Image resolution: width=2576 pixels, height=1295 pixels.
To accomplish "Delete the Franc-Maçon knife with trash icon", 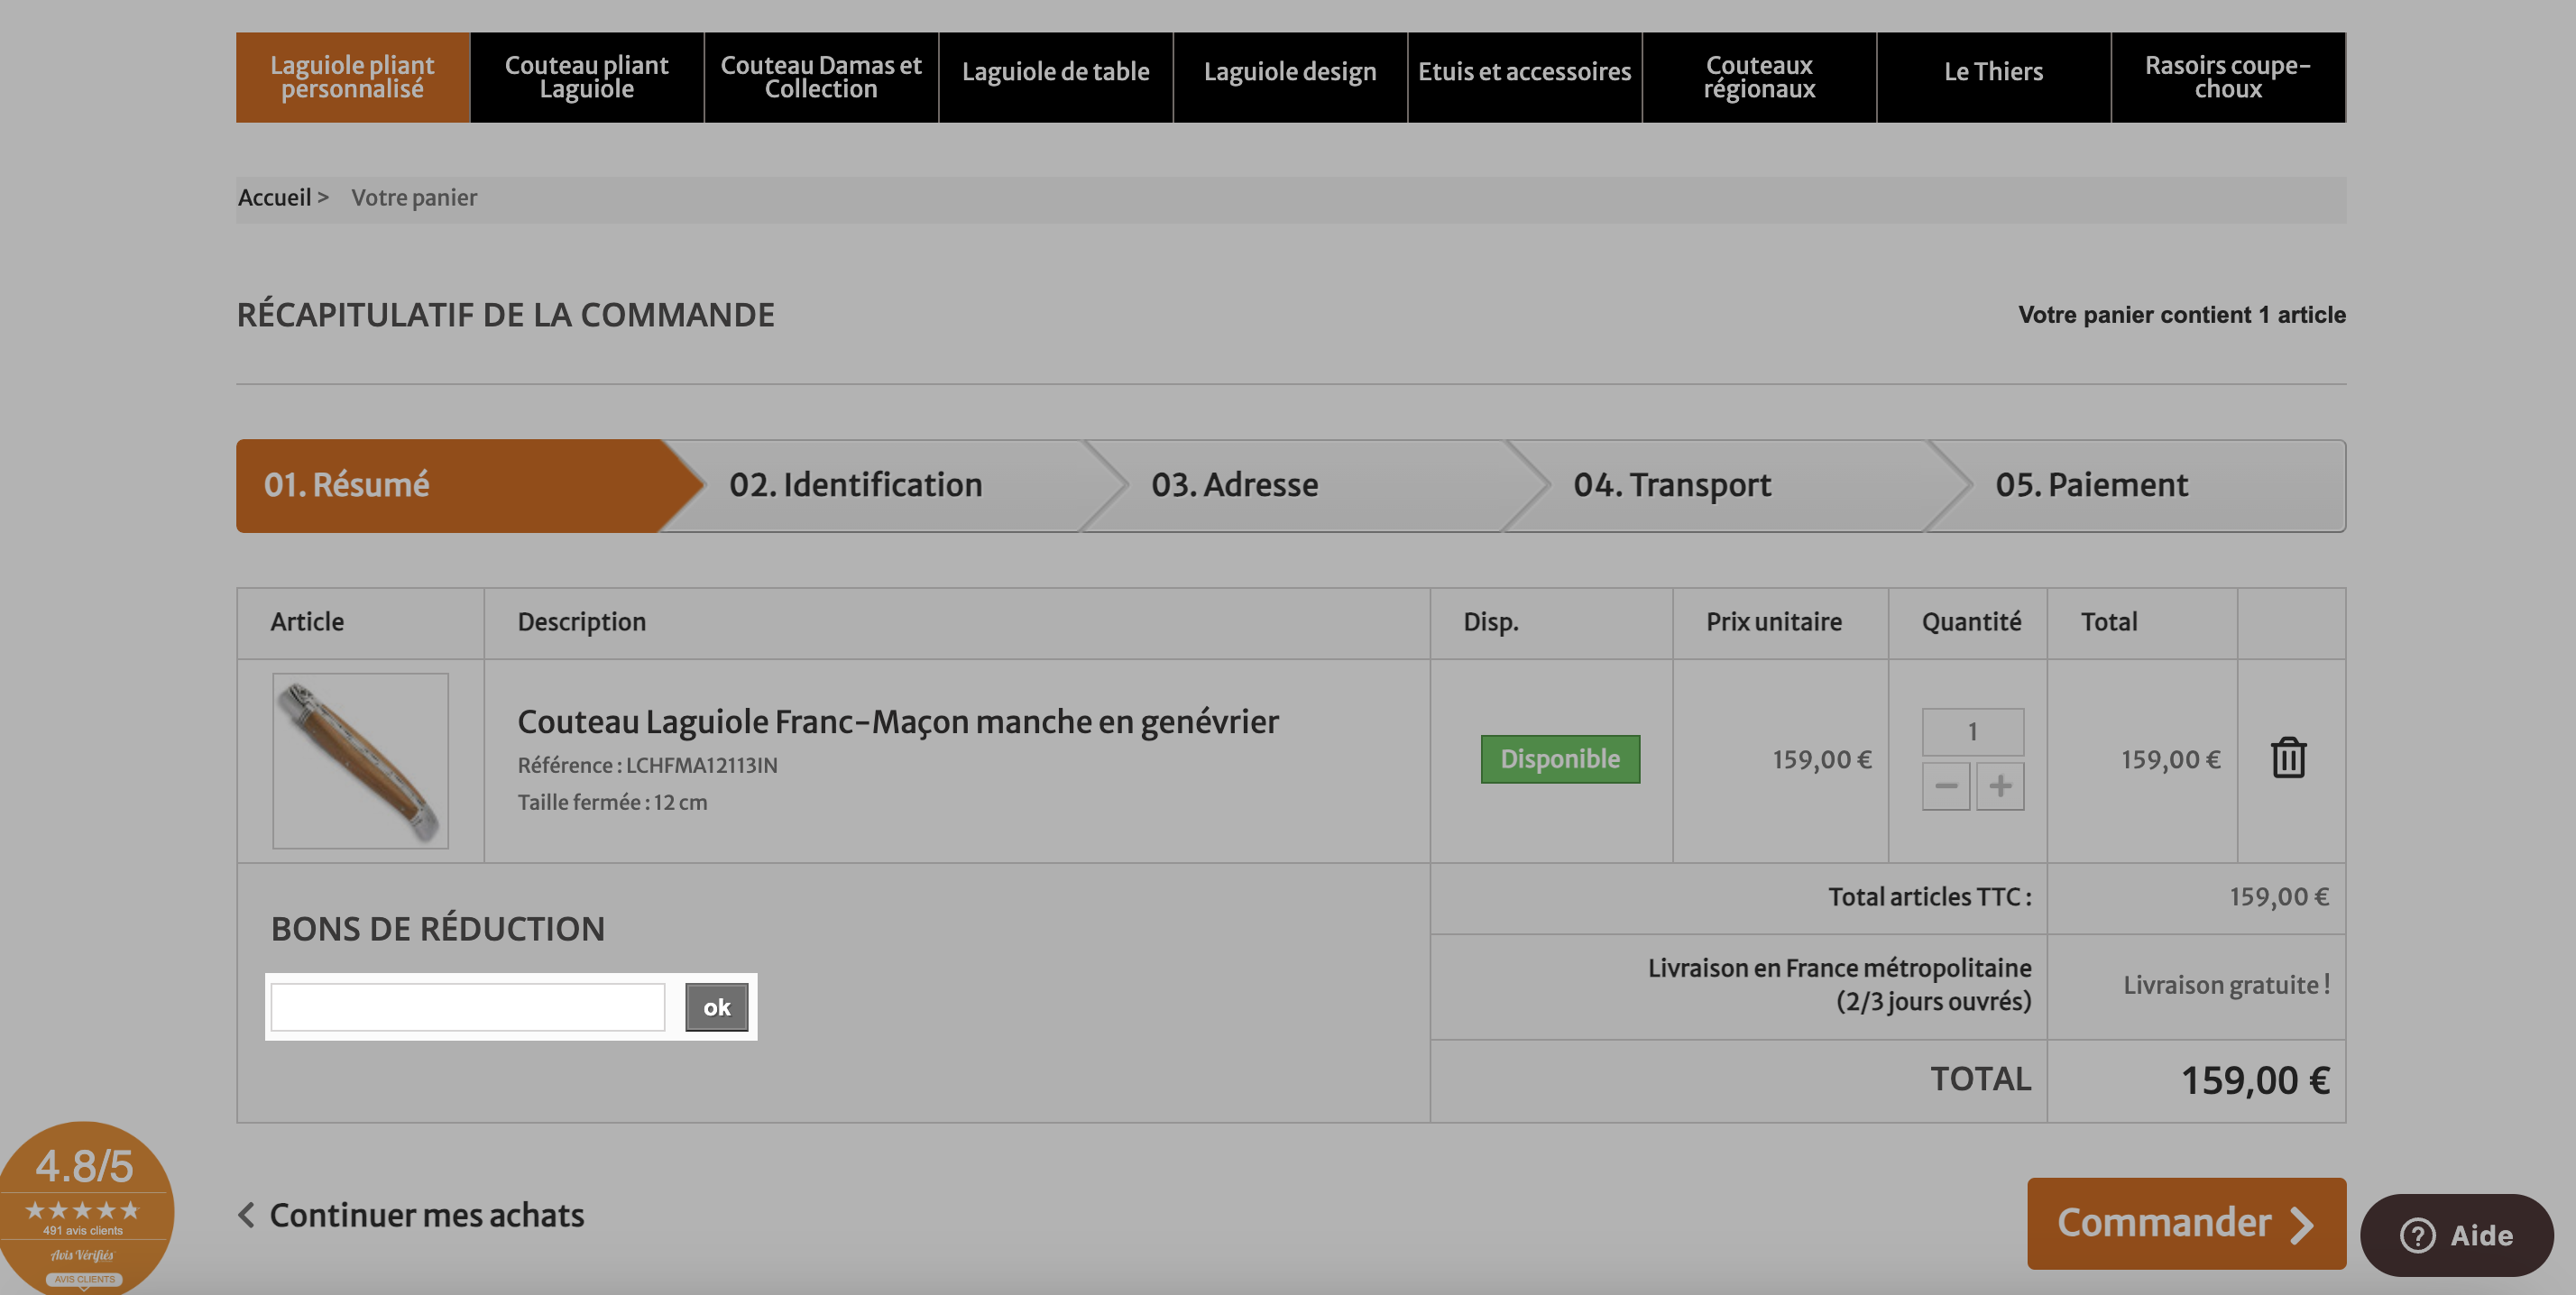I will pos(2288,758).
